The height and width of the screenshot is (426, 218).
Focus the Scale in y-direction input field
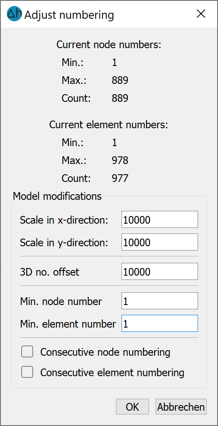coord(160,242)
